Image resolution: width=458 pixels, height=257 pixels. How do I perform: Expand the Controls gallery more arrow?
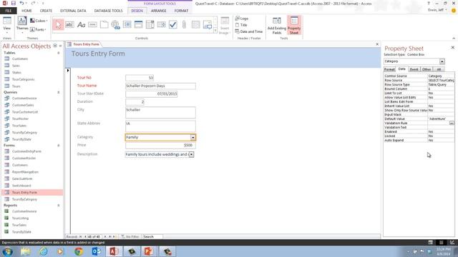(x=215, y=31)
